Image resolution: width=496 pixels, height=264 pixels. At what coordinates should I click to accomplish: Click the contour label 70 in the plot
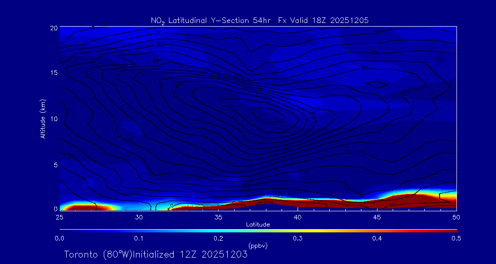[x=231, y=108]
